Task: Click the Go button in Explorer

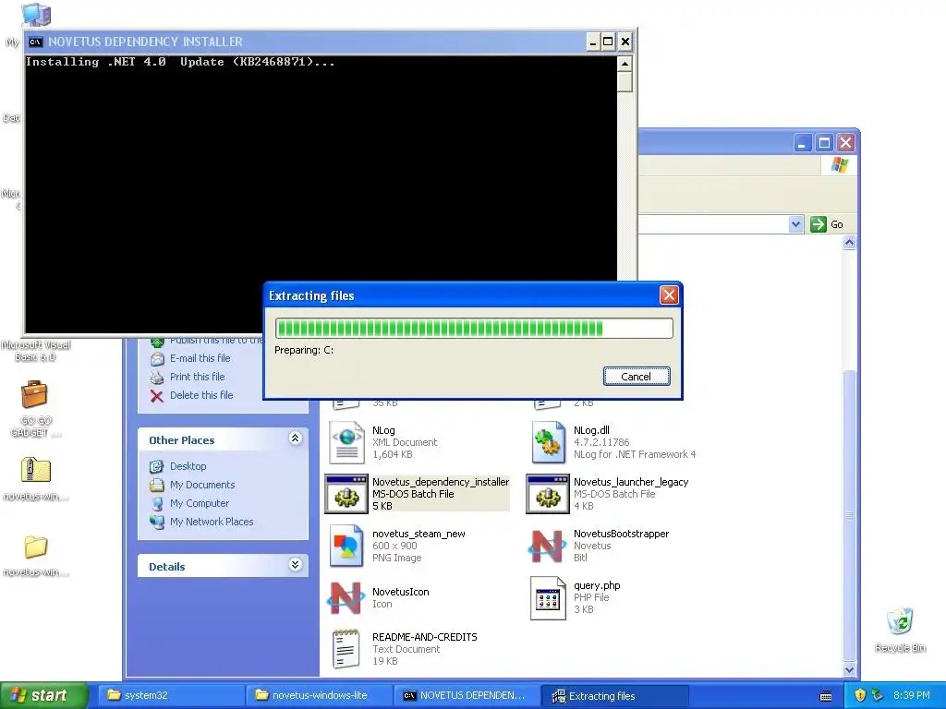Action: [827, 224]
